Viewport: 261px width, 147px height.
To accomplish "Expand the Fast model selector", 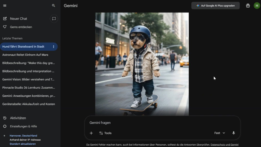I will point(219,133).
